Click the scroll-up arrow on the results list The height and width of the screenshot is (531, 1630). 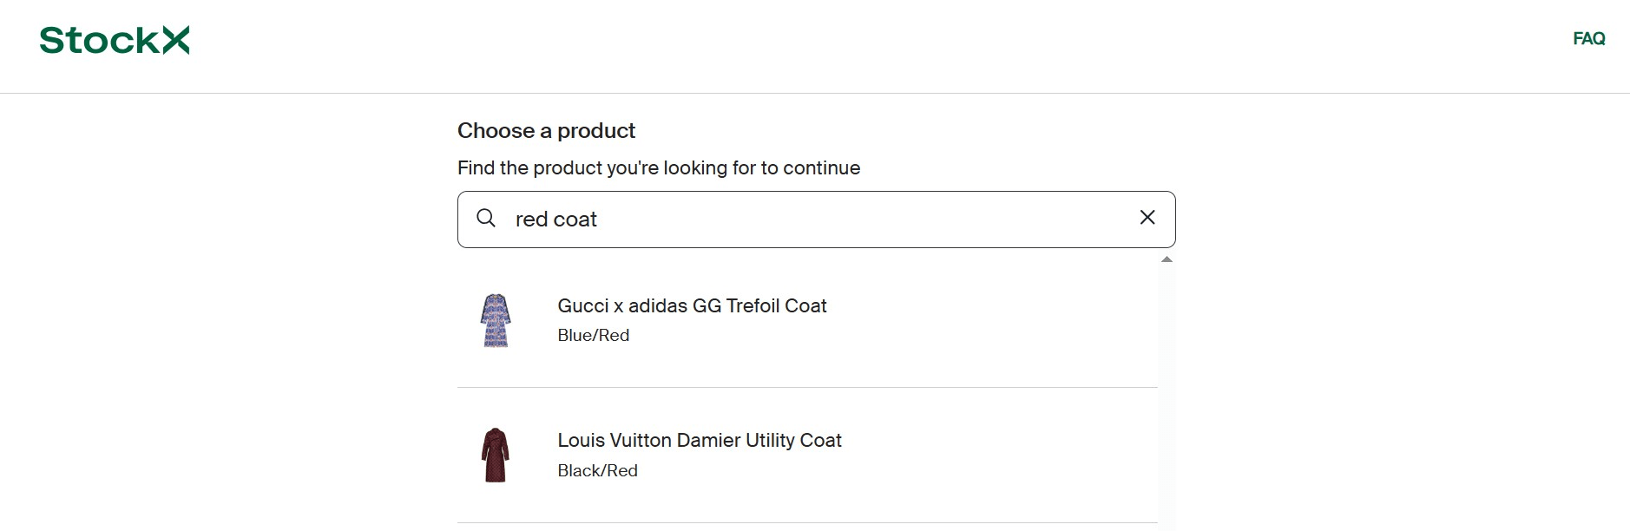1166,259
